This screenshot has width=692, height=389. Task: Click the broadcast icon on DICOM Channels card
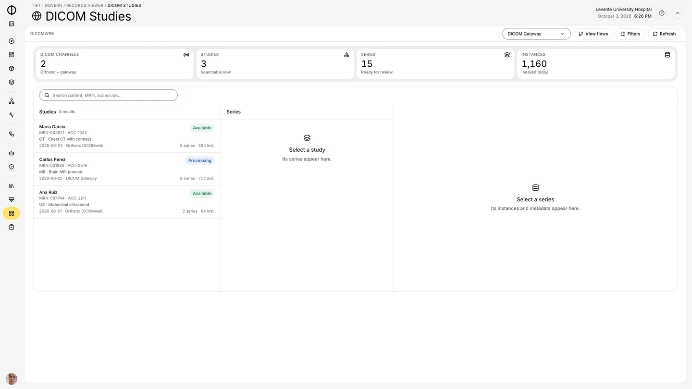pyautogui.click(x=186, y=55)
